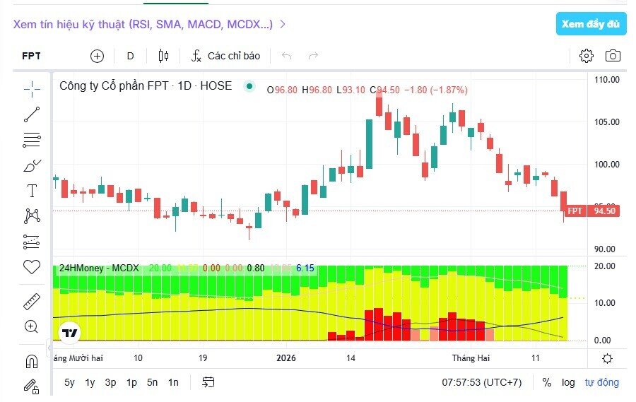The height and width of the screenshot is (402, 636).
Task: Select the 1p time range
Action: point(131,382)
